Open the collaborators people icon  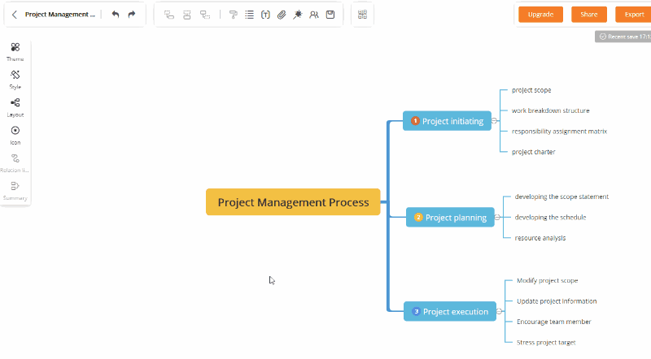point(314,15)
